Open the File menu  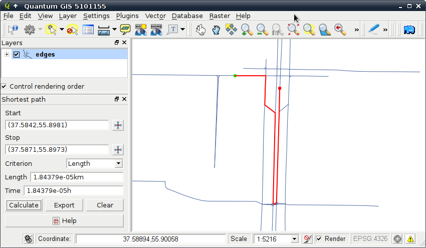pos(8,16)
